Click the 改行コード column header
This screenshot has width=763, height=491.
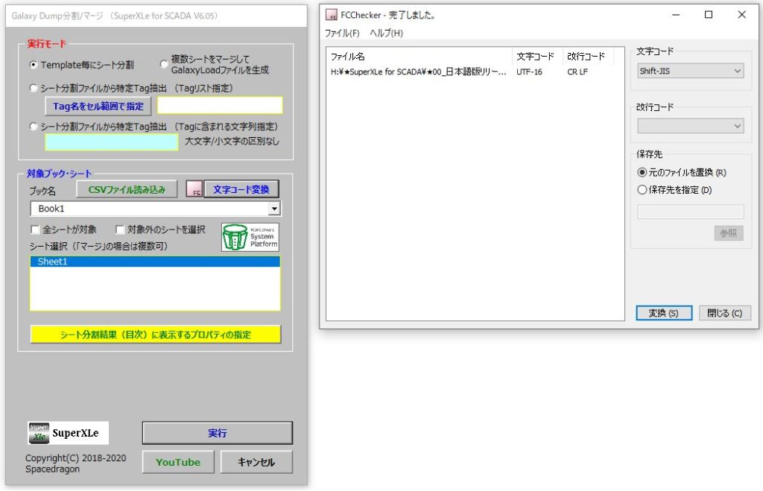pos(589,57)
